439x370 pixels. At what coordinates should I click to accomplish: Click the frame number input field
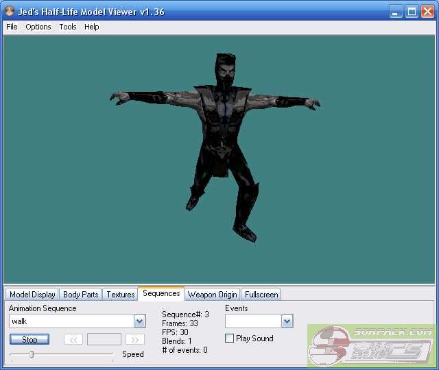coord(104,340)
